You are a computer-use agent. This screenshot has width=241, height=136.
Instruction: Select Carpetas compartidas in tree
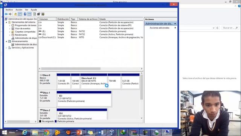25,32
